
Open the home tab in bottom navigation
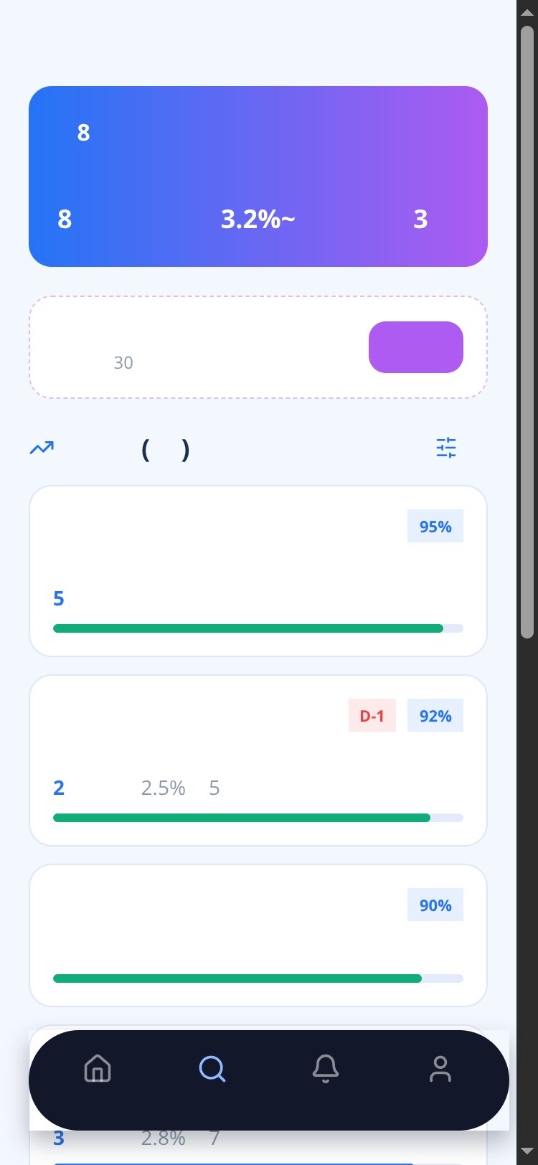click(x=98, y=1068)
